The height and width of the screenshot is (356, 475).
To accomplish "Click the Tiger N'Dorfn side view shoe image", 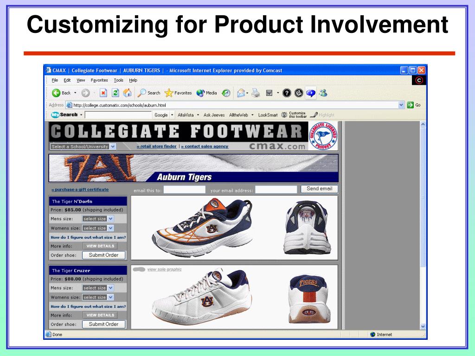I will [x=202, y=228].
